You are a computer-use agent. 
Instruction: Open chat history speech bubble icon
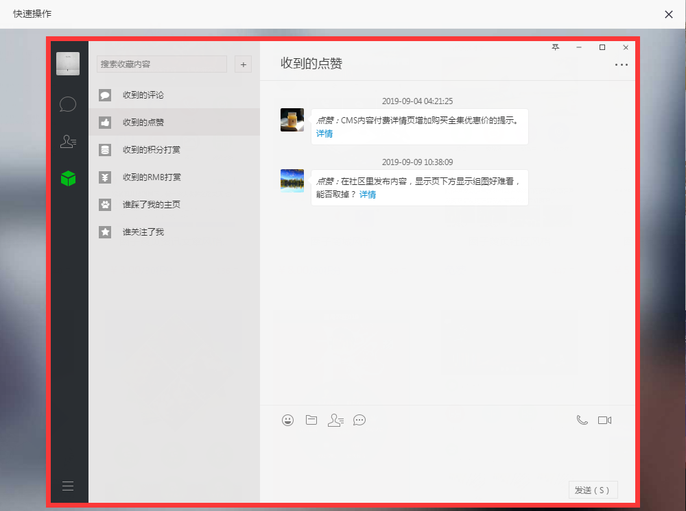359,420
